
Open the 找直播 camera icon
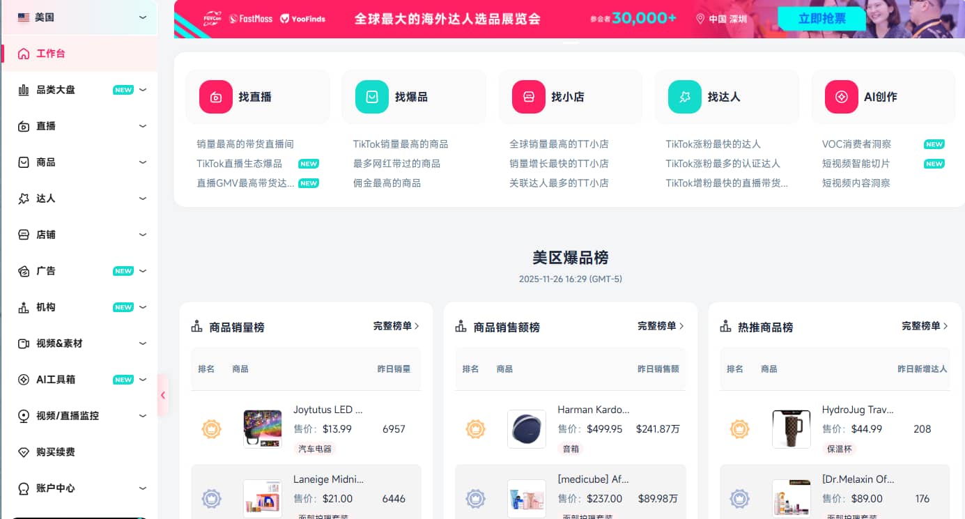(215, 96)
